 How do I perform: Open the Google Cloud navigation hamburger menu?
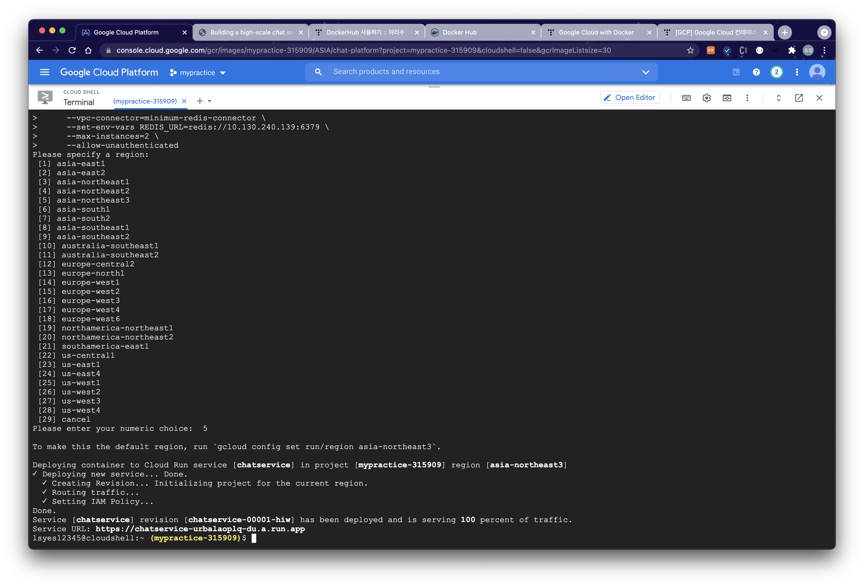pyautogui.click(x=44, y=72)
